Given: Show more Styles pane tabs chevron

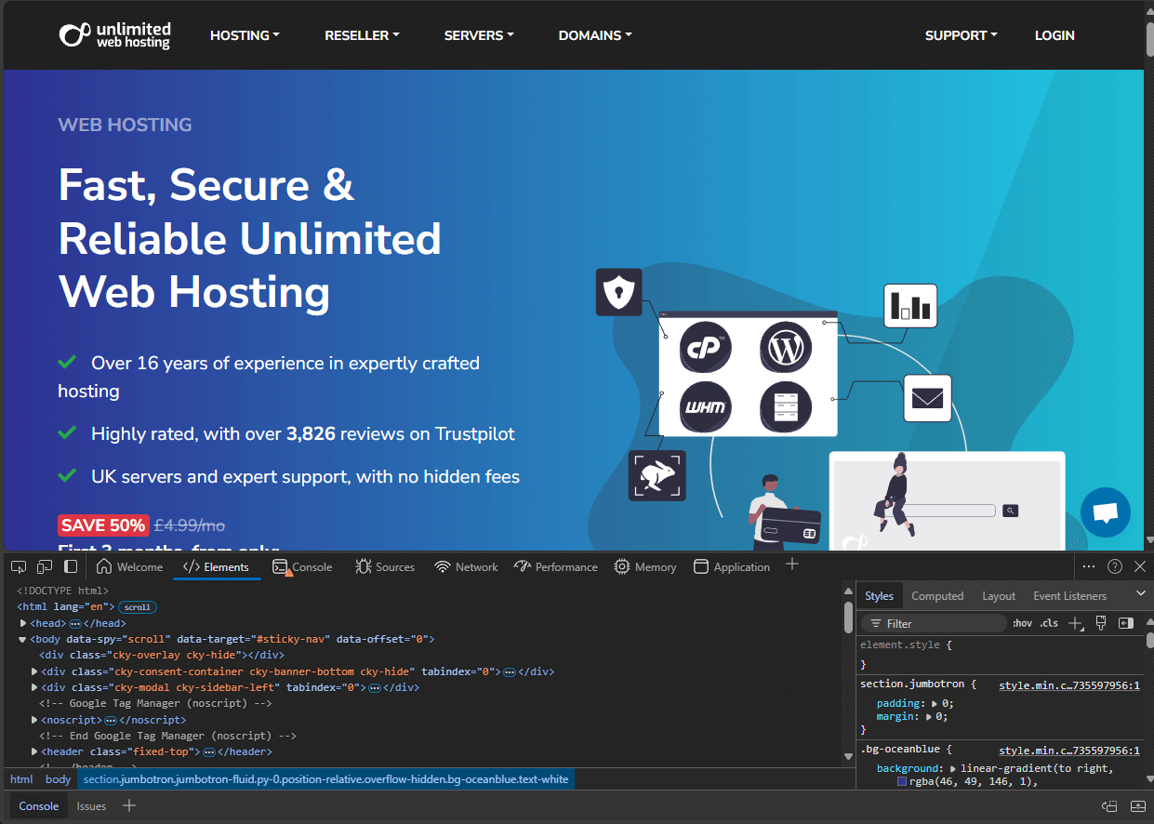Looking at the screenshot, I should point(1141,593).
